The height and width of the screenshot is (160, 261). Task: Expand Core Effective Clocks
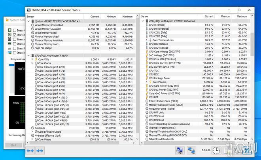(x=32, y=131)
